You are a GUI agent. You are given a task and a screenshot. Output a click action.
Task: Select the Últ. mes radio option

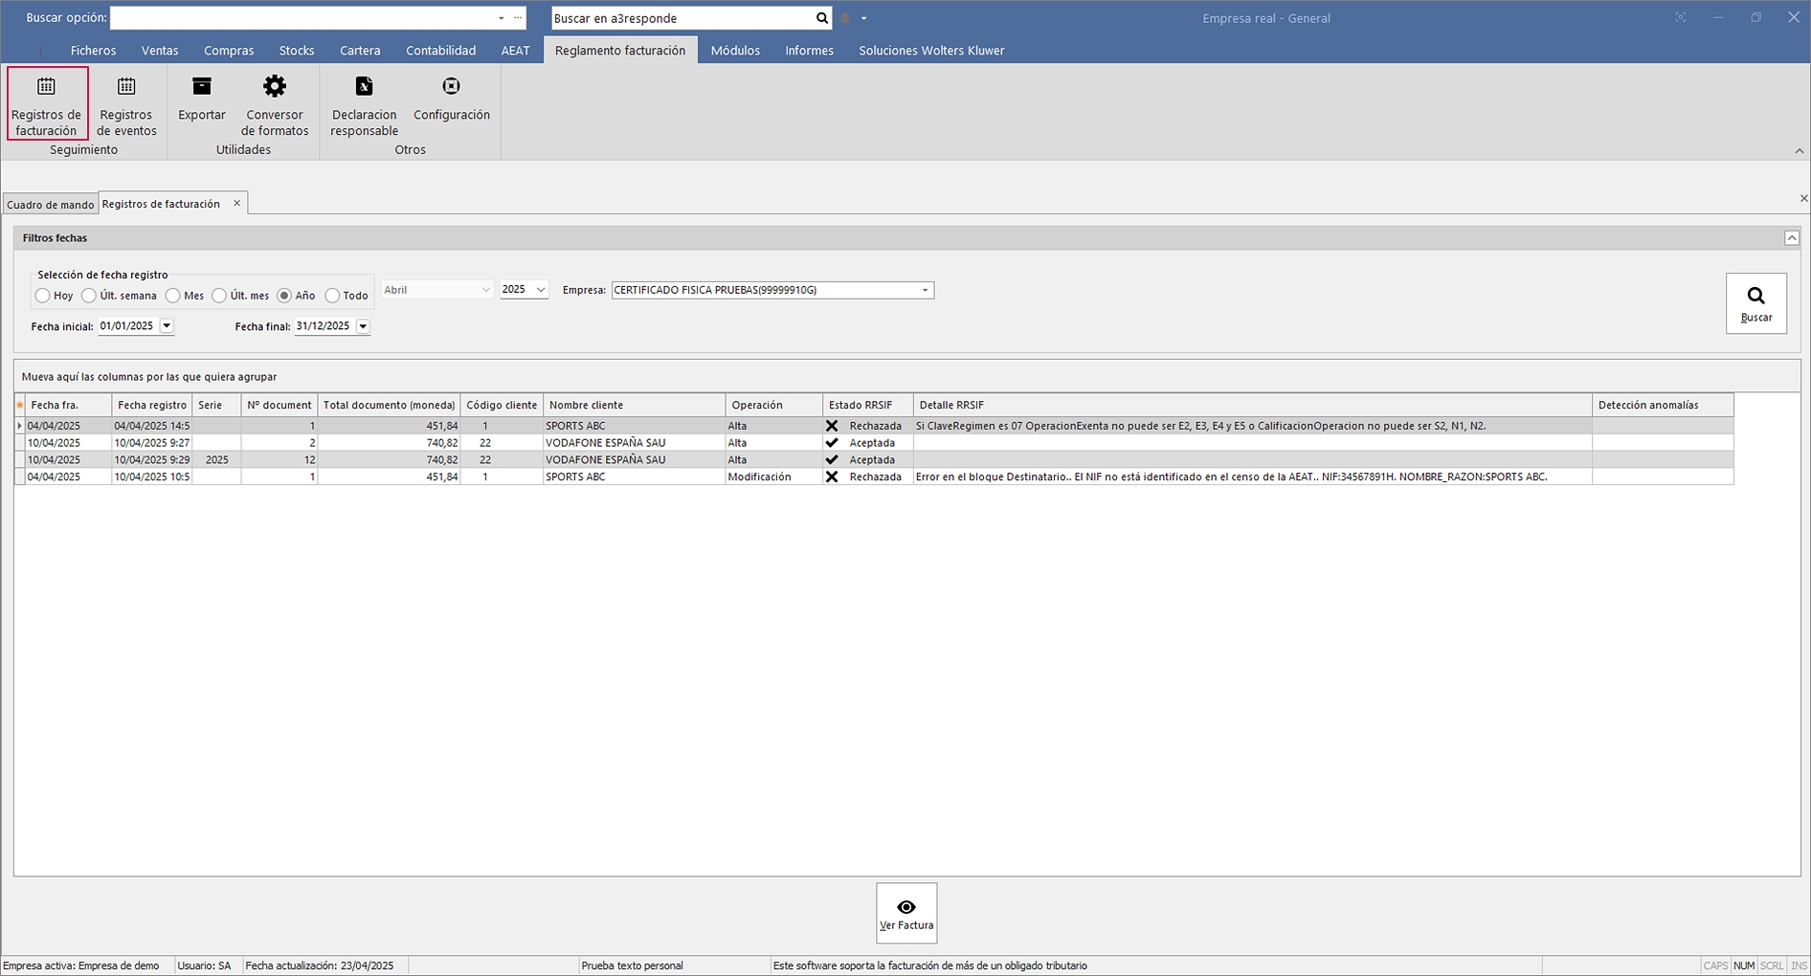219,296
